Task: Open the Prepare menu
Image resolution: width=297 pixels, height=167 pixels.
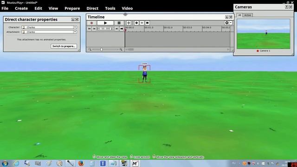Action: point(72,8)
